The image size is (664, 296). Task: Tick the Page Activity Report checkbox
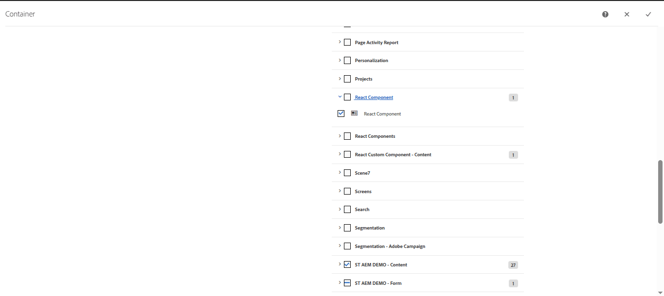347,42
